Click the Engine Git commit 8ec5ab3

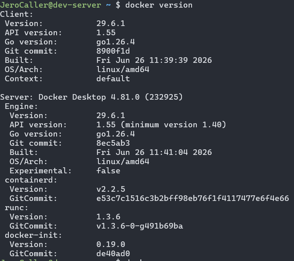(113, 143)
